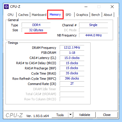Minimize the CPU-Z window

(86, 7)
